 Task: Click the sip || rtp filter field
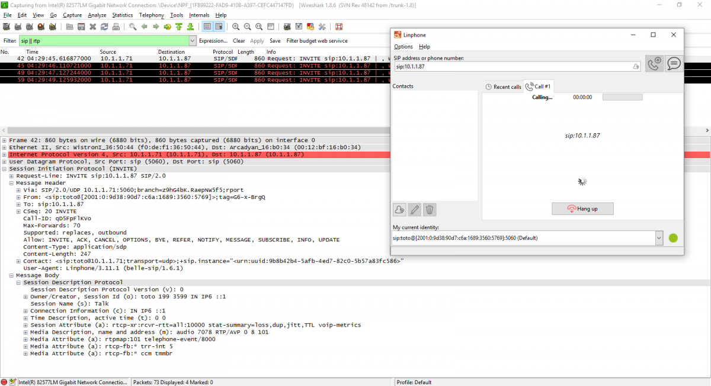tap(104, 41)
